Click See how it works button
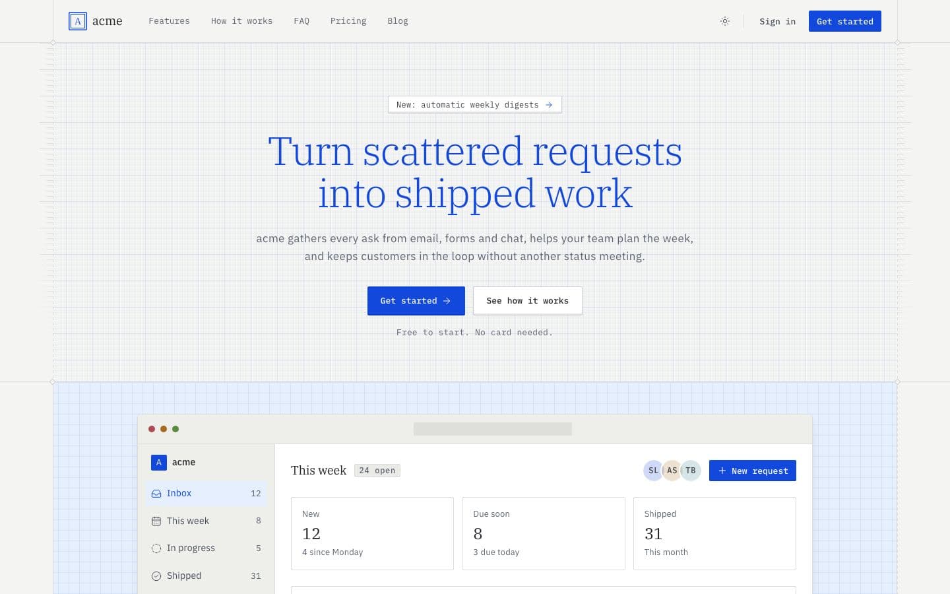This screenshot has height=594, width=950. [527, 300]
